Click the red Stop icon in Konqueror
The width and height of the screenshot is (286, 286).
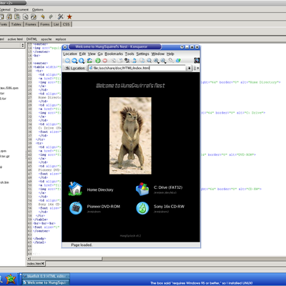(104, 61)
